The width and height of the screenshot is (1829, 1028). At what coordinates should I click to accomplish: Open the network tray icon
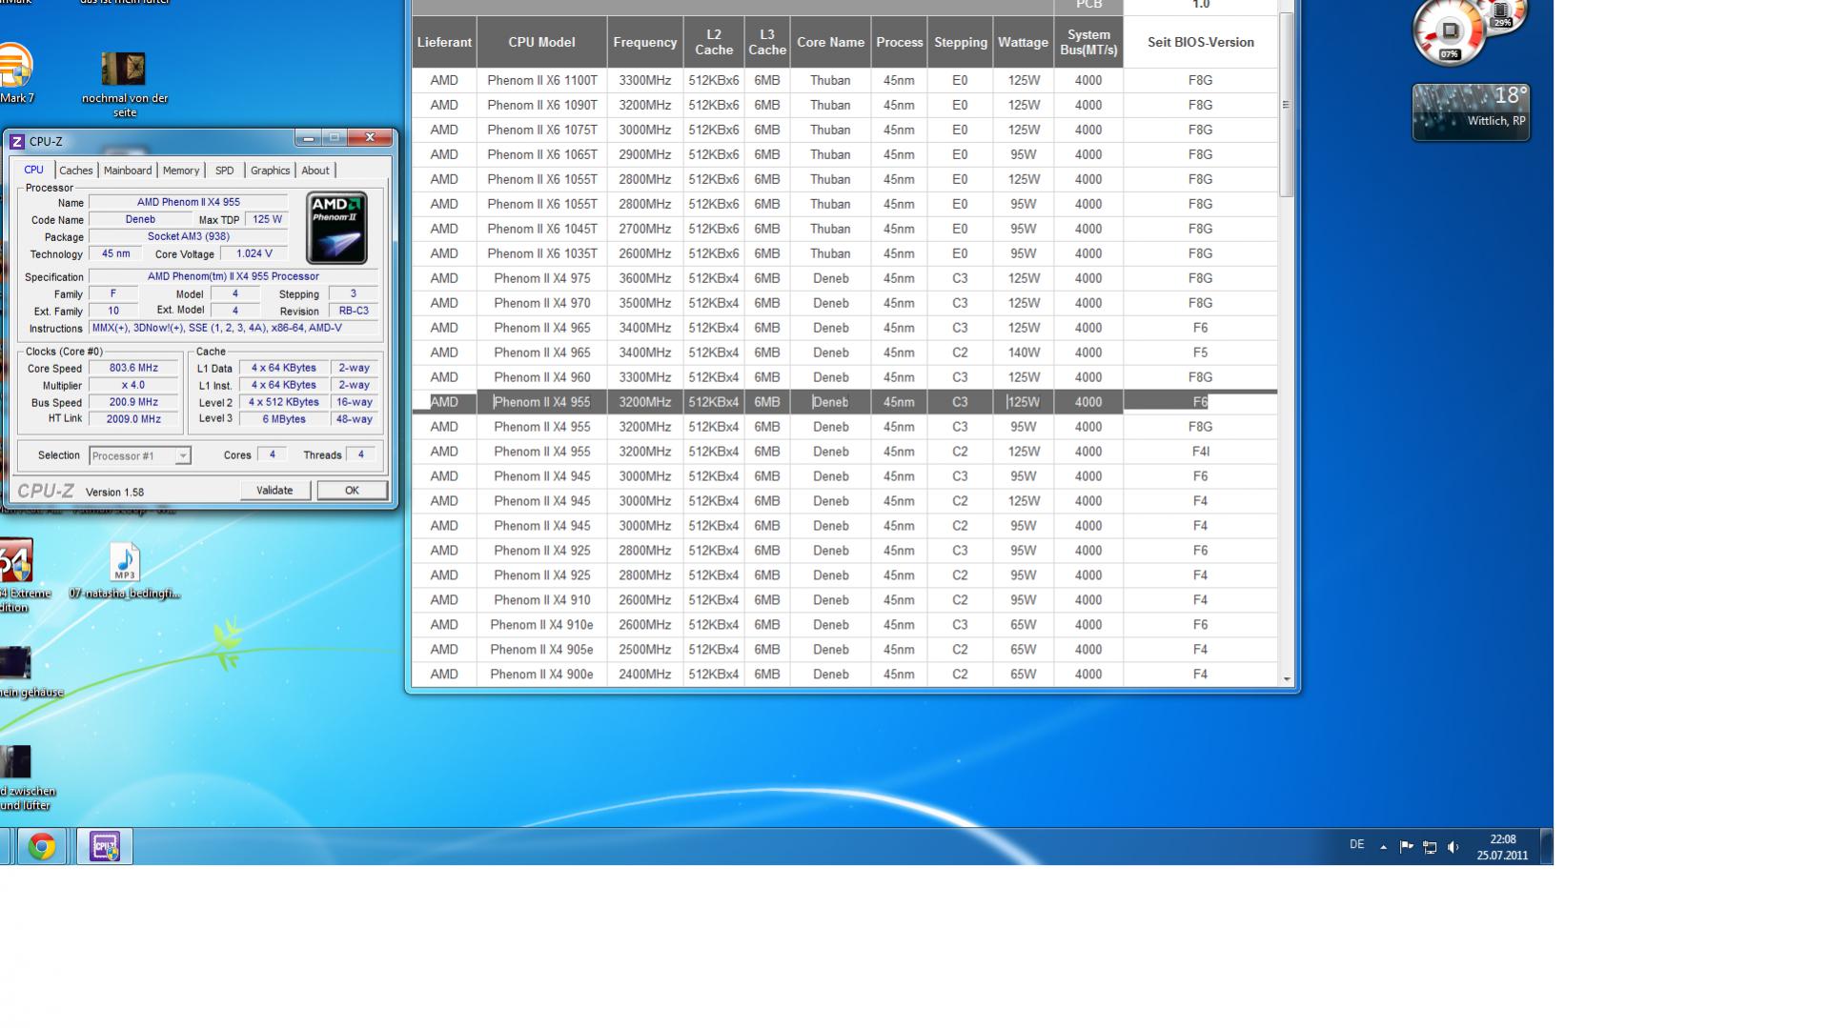click(x=1430, y=847)
